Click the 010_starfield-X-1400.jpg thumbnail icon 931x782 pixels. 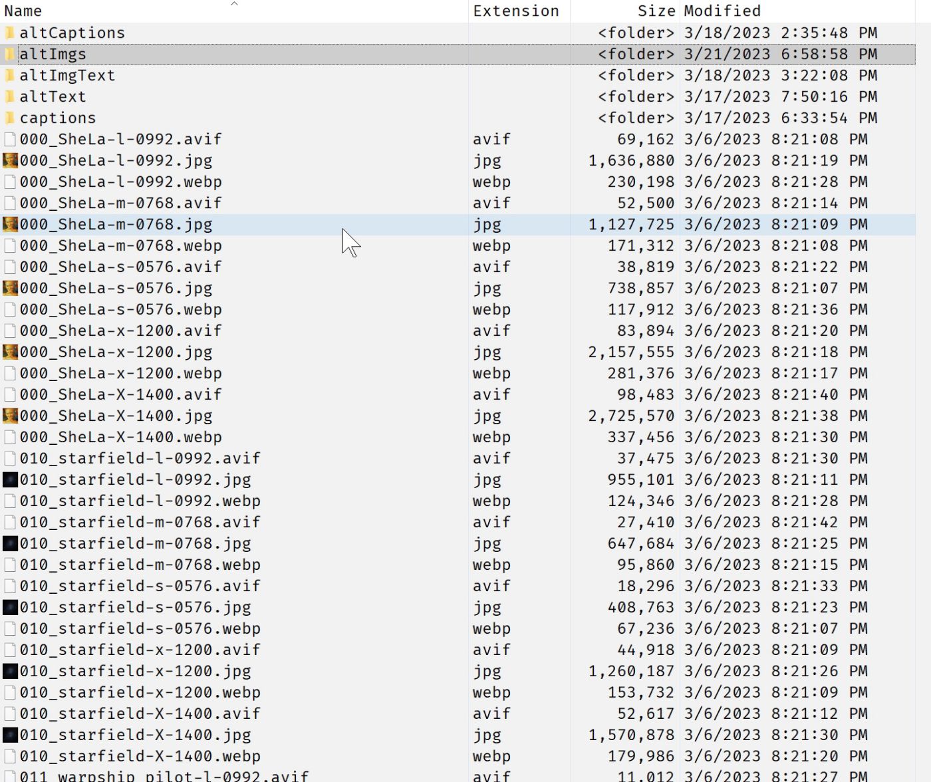pyautogui.click(x=10, y=735)
